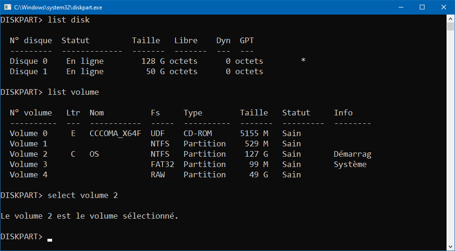Click Volume 0 CCCOMA_X64F entry
455x251 pixels.
point(116,134)
